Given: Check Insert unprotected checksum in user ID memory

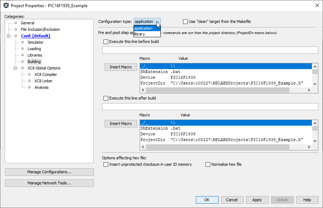Looking at the screenshot, I should (106, 165).
